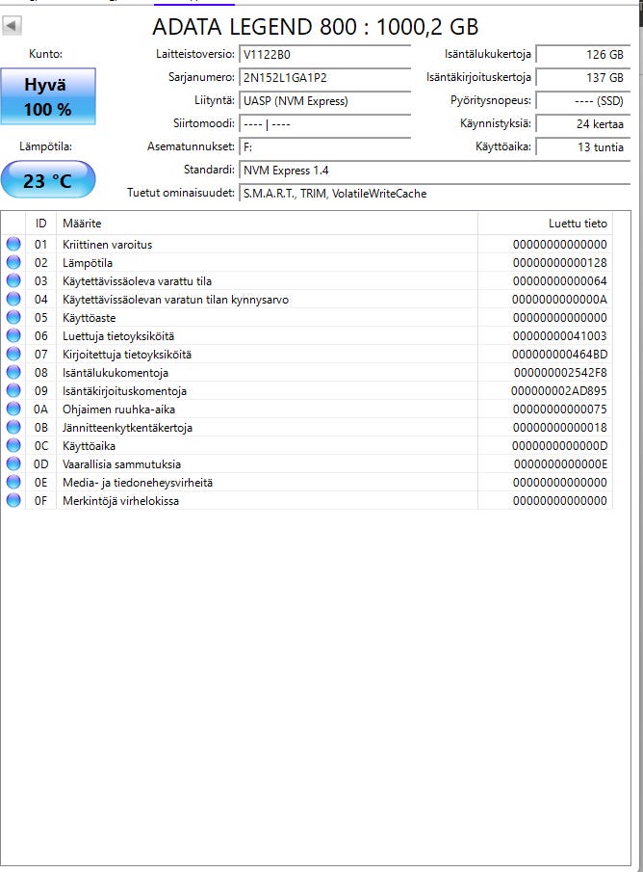Click the Lämpötila: label above temperature
Screen dimensions: 643x872
click(45, 146)
